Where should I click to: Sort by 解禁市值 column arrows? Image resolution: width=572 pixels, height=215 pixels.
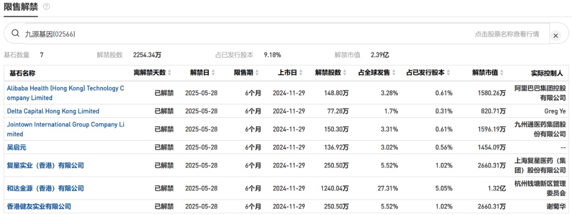point(502,73)
